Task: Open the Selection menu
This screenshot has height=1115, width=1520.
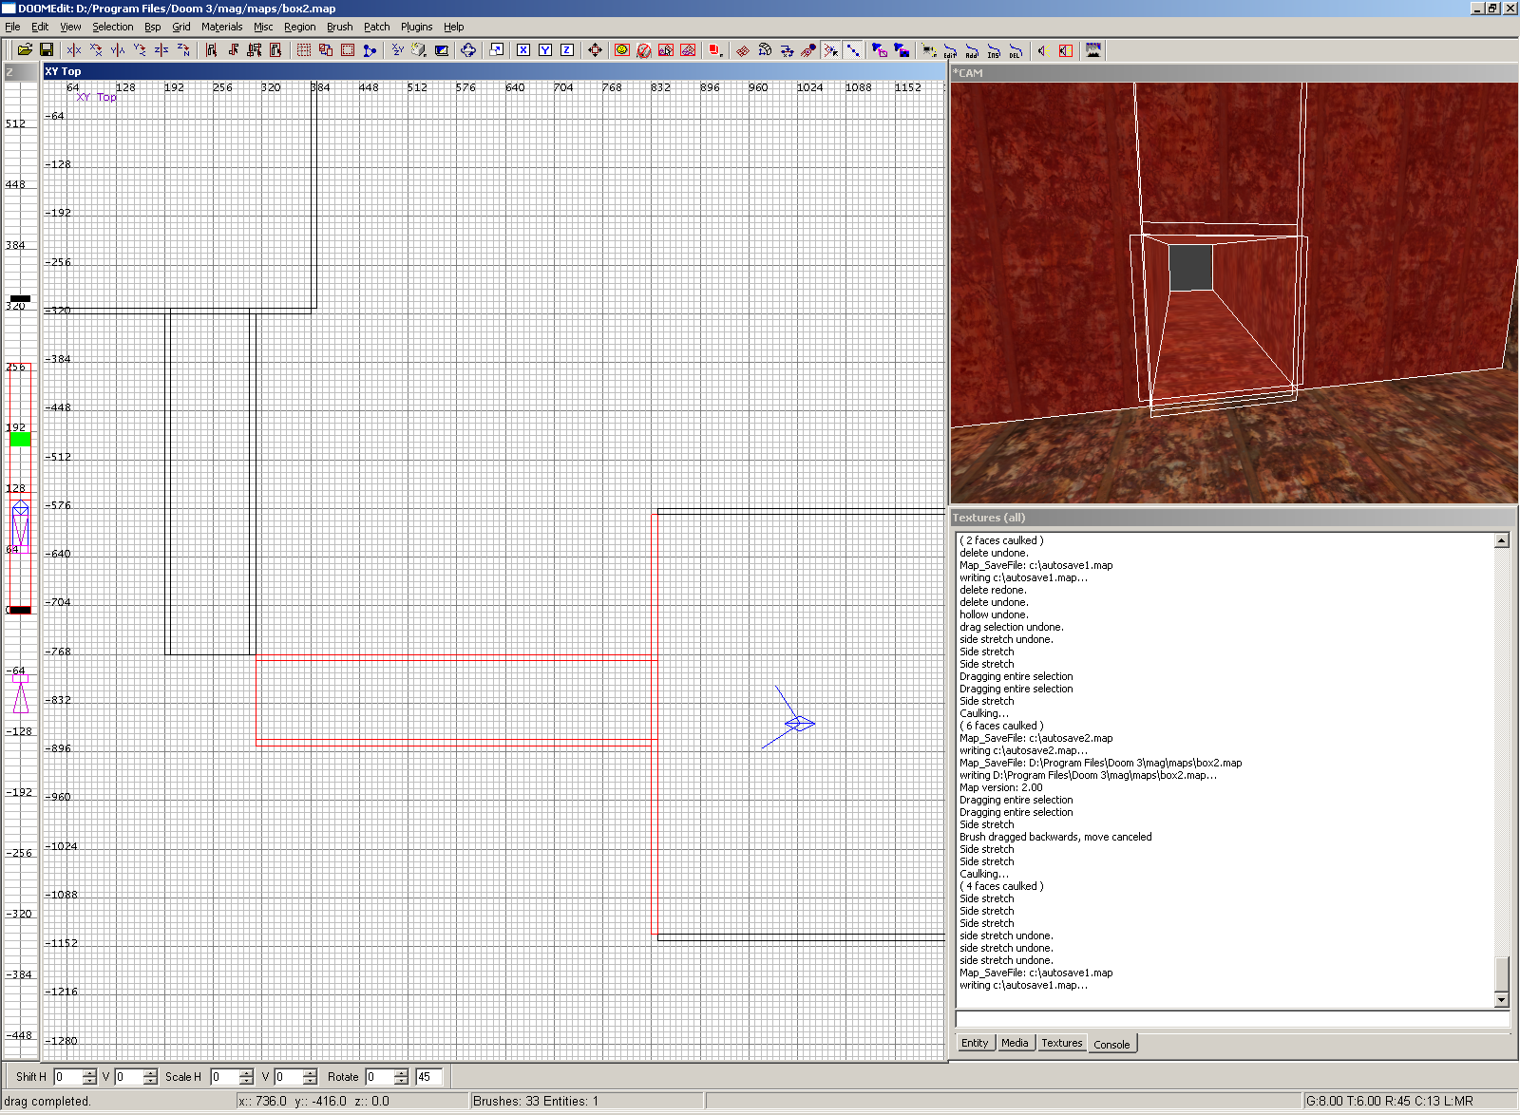Action: (x=112, y=27)
